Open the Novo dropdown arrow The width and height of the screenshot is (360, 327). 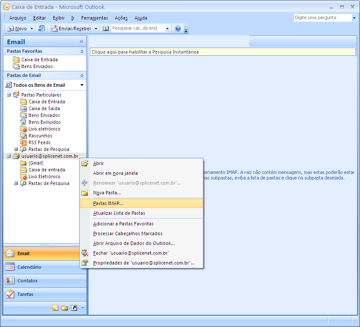tap(31, 28)
